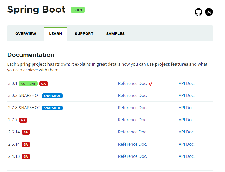Open API Doc. for version 3.0.1
This screenshot has width=225, height=172.
coord(187,83)
